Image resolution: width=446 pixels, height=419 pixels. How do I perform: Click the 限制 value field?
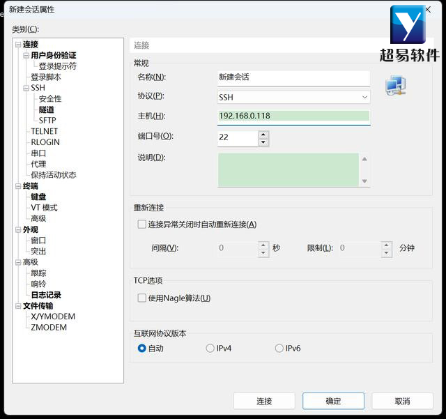[360, 248]
